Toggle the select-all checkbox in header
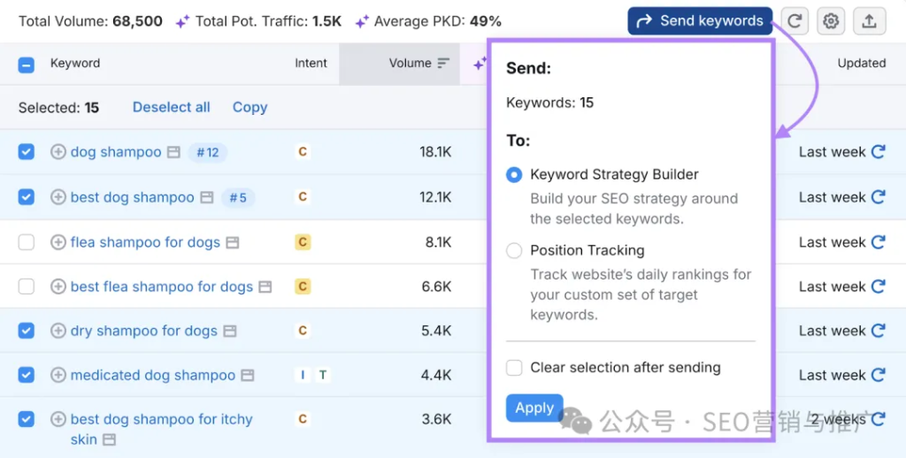 point(27,64)
